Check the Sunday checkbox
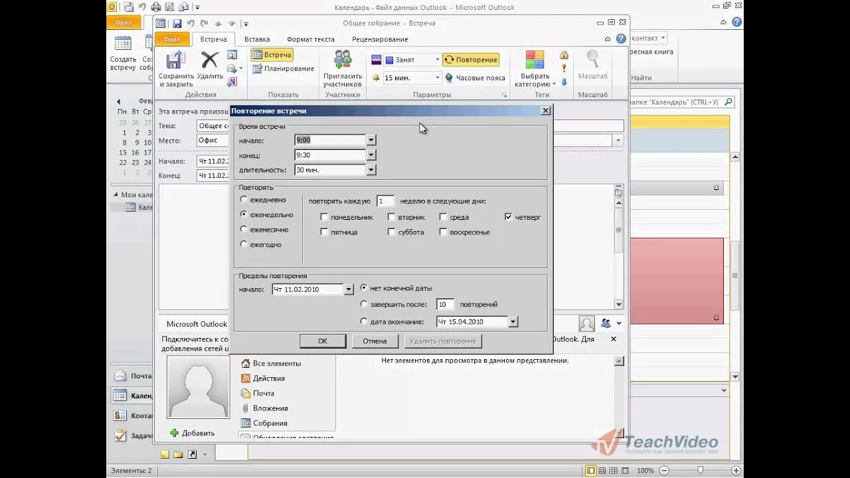 (443, 232)
